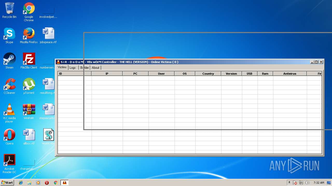
Task: Sort by the Antivirus column header
Action: [290, 74]
